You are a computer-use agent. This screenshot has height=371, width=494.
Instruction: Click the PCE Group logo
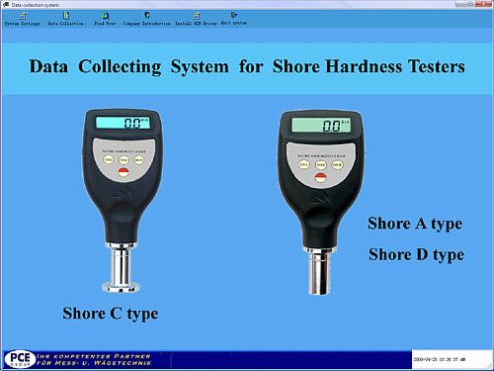(x=20, y=359)
